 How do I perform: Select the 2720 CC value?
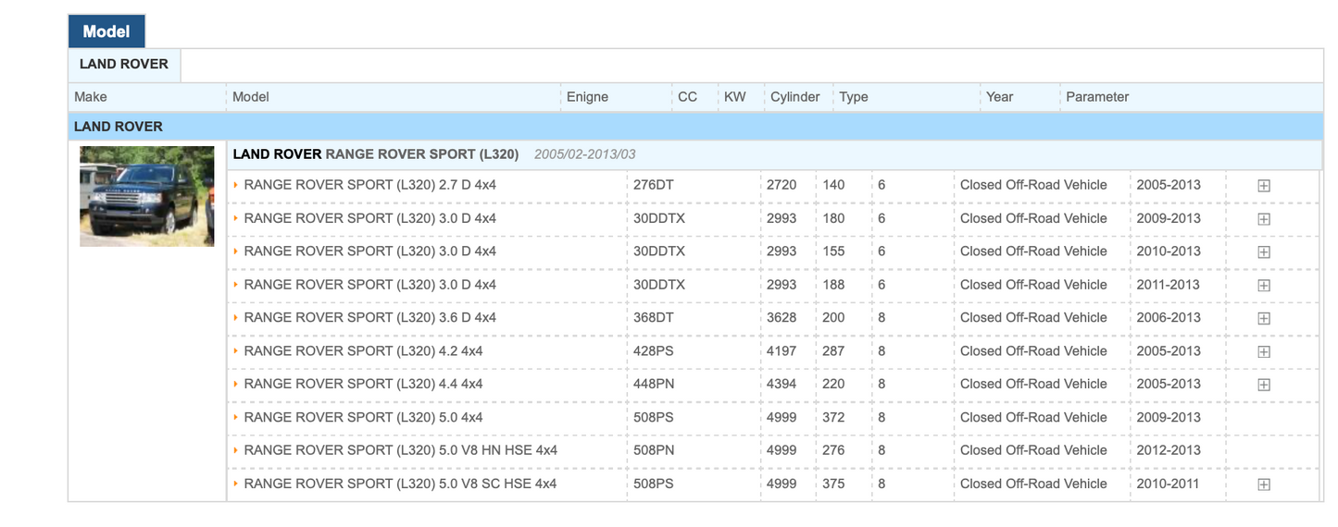tap(782, 185)
